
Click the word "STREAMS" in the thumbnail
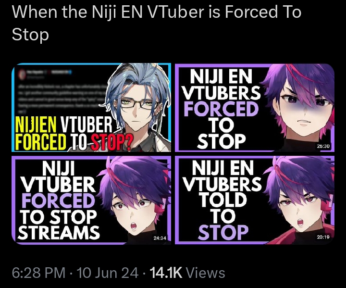coord(59,233)
